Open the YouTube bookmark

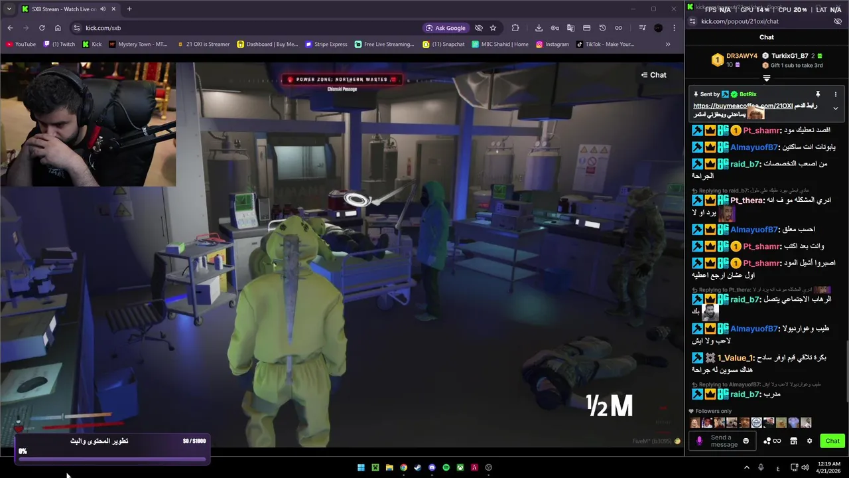21,44
